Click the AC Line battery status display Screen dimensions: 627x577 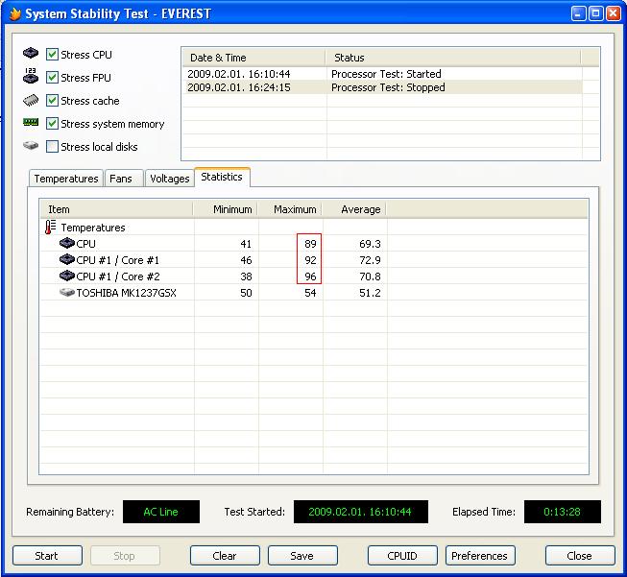(161, 512)
